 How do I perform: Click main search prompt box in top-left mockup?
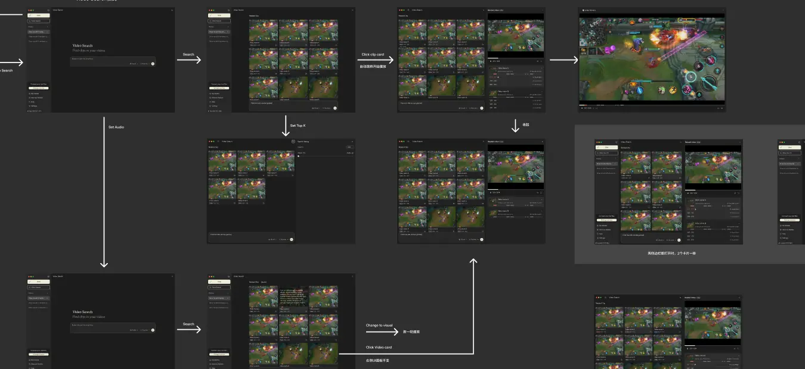pos(113,61)
